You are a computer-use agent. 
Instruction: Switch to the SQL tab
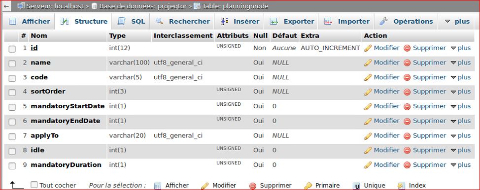pos(132,22)
